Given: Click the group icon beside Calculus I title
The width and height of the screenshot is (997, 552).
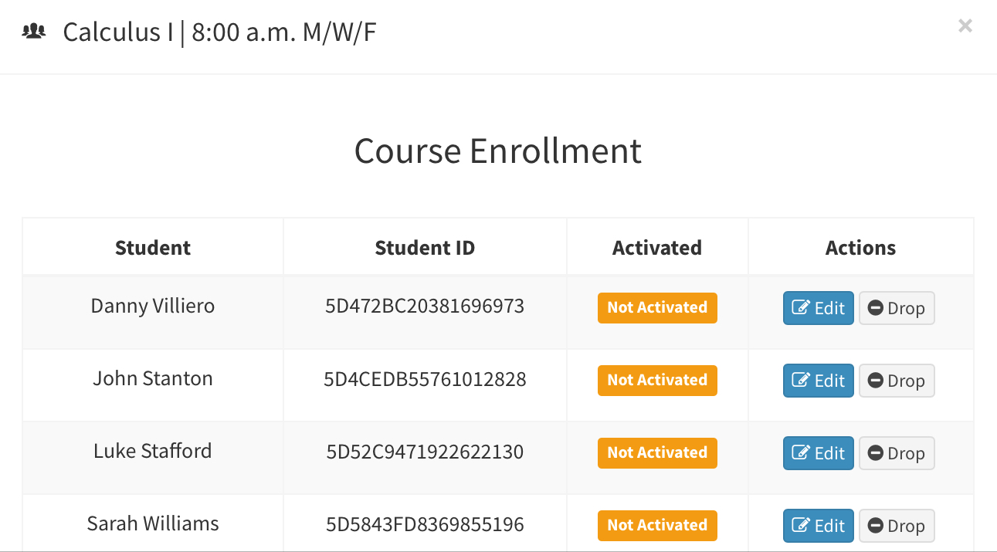Looking at the screenshot, I should point(34,32).
